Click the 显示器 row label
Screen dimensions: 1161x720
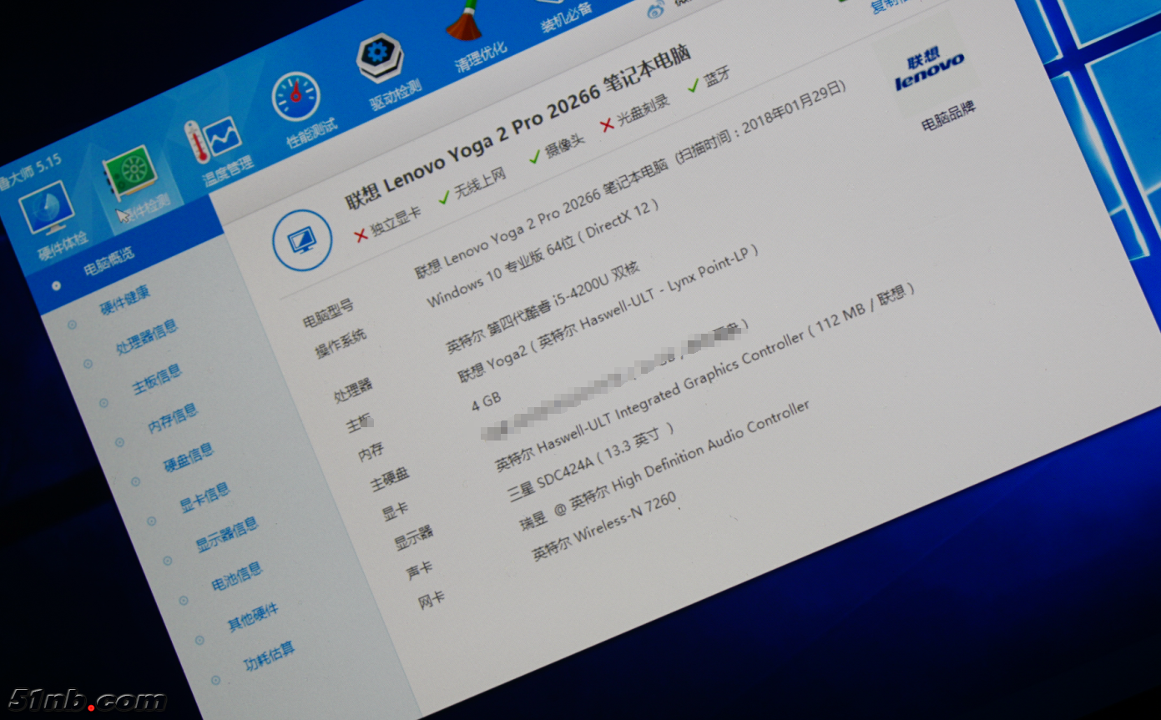pyautogui.click(x=414, y=539)
